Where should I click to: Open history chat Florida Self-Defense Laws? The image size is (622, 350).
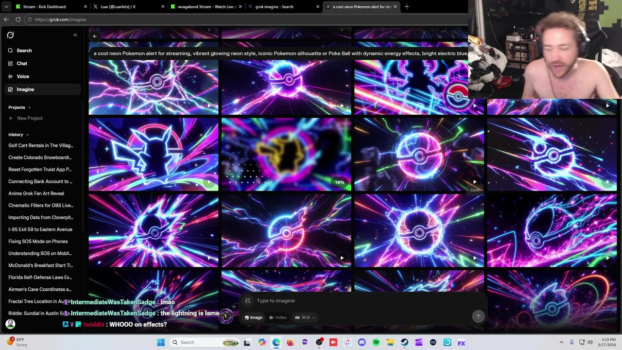40,278
